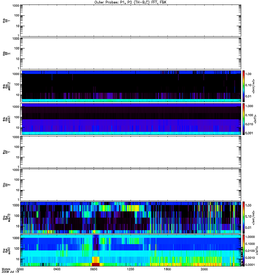261x279 pixels.
Task: Click the thc fbk edc12 spectrogram panel
Action: point(131,217)
